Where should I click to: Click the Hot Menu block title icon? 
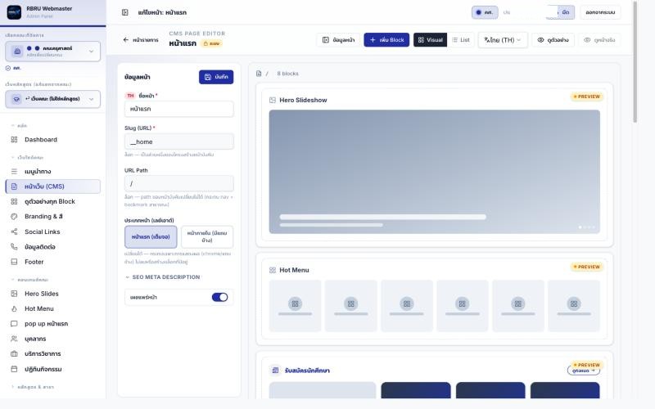273,270
